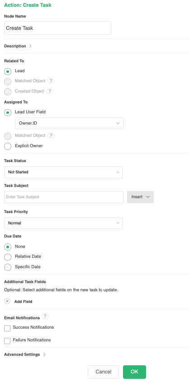Image resolution: width=189 pixels, height=382 pixels.
Task: Click the Cancel button
Action: pos(104,372)
